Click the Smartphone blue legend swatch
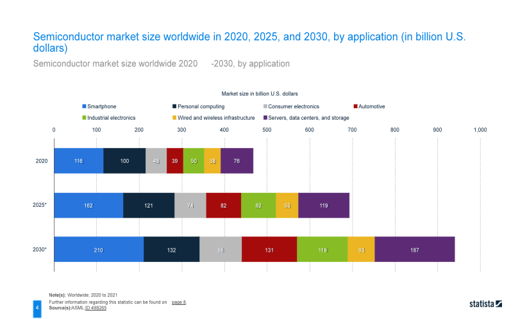The height and width of the screenshot is (319, 527). [84, 106]
